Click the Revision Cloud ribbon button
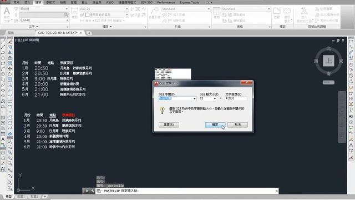 tap(287, 14)
